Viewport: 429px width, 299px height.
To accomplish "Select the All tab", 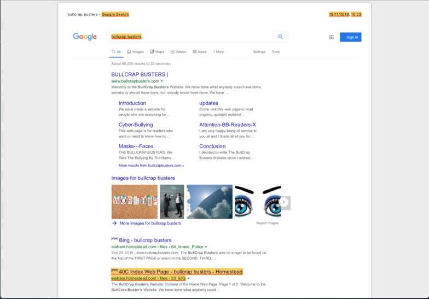I will [x=116, y=51].
